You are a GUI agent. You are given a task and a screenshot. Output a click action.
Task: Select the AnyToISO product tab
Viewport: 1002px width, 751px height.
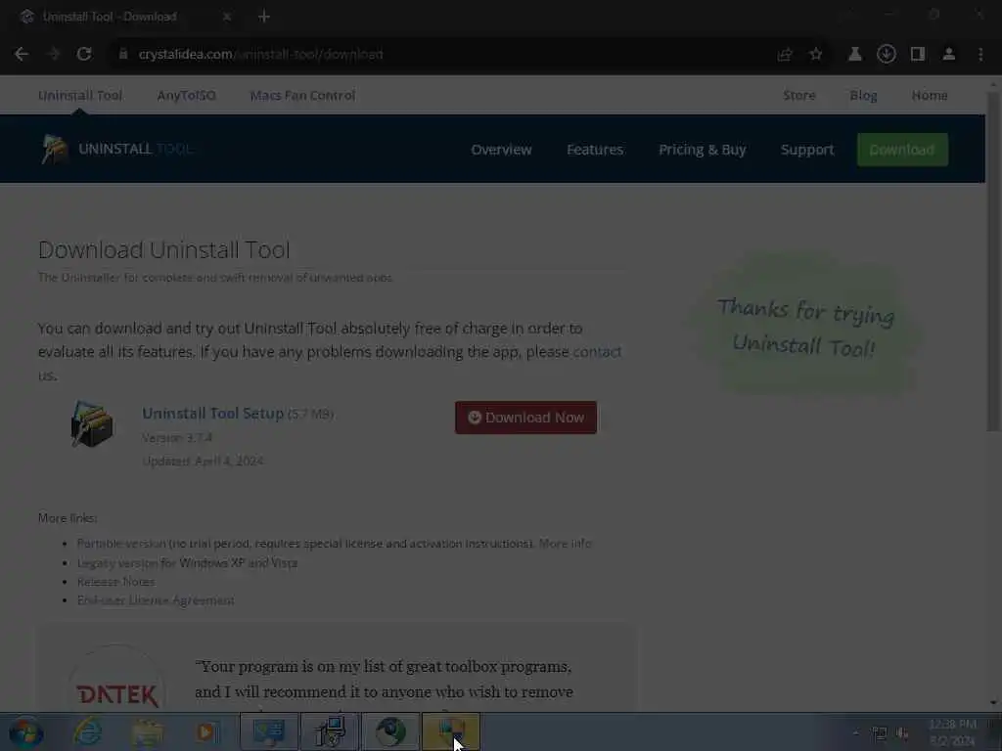(x=187, y=95)
